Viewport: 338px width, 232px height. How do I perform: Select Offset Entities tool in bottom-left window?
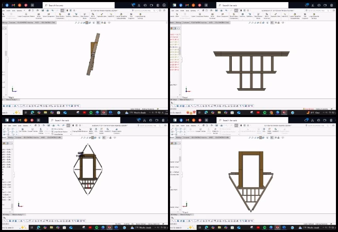[41, 131]
